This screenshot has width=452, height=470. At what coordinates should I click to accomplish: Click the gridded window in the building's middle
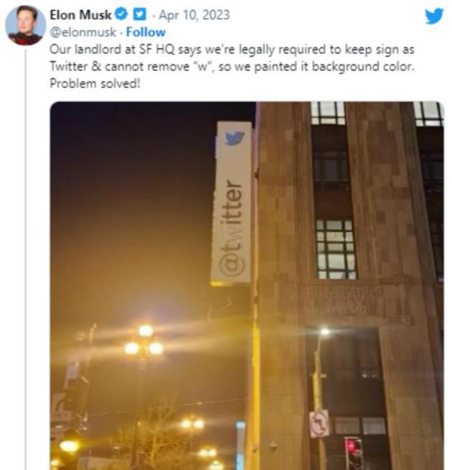[336, 250]
